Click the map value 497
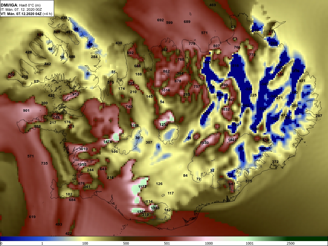Viewport: 328px width, 246px height. [x=69, y=32]
